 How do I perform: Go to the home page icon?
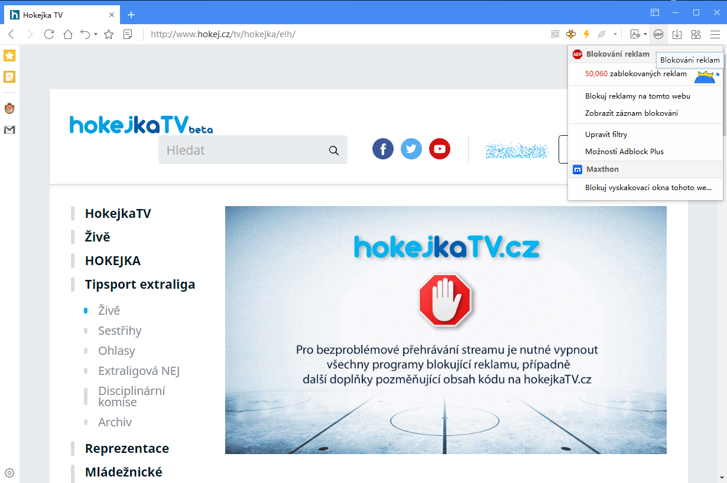pos(68,34)
